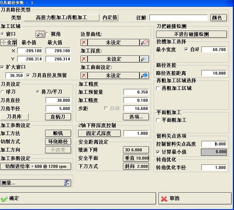Screen dimensions: 234x210
Task: Cancel with the 取消 button
Action: (195, 198)
